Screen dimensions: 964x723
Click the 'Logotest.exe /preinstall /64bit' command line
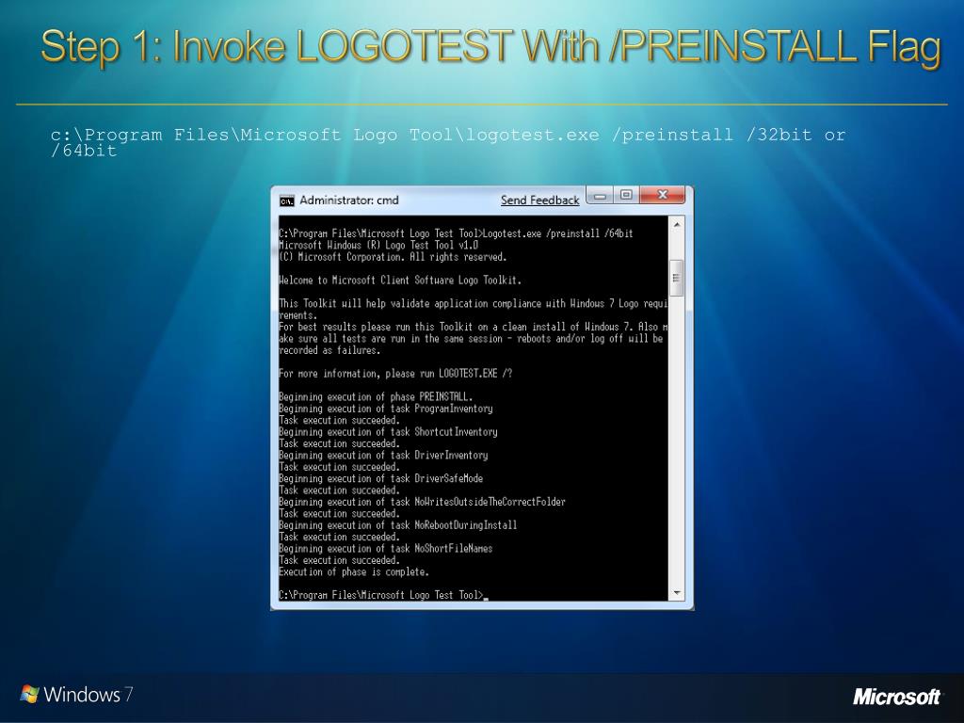pos(456,233)
